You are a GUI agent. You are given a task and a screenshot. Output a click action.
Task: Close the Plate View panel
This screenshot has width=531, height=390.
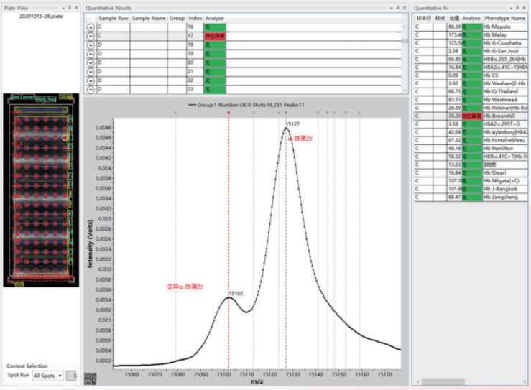tap(77, 7)
